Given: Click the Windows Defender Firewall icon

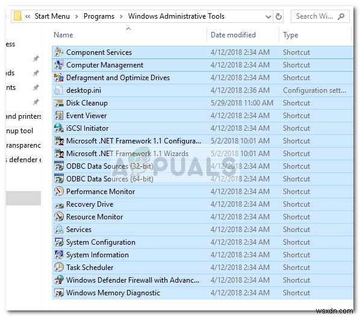Looking at the screenshot, I should (59, 280).
